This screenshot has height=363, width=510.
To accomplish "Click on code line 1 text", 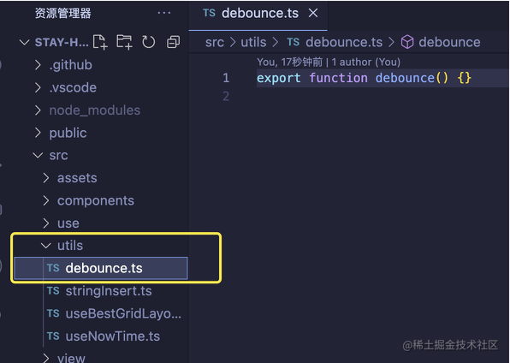I will 364,78.
